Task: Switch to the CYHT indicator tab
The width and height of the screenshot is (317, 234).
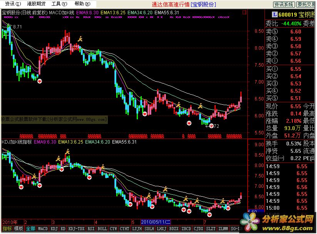Action: (124, 229)
